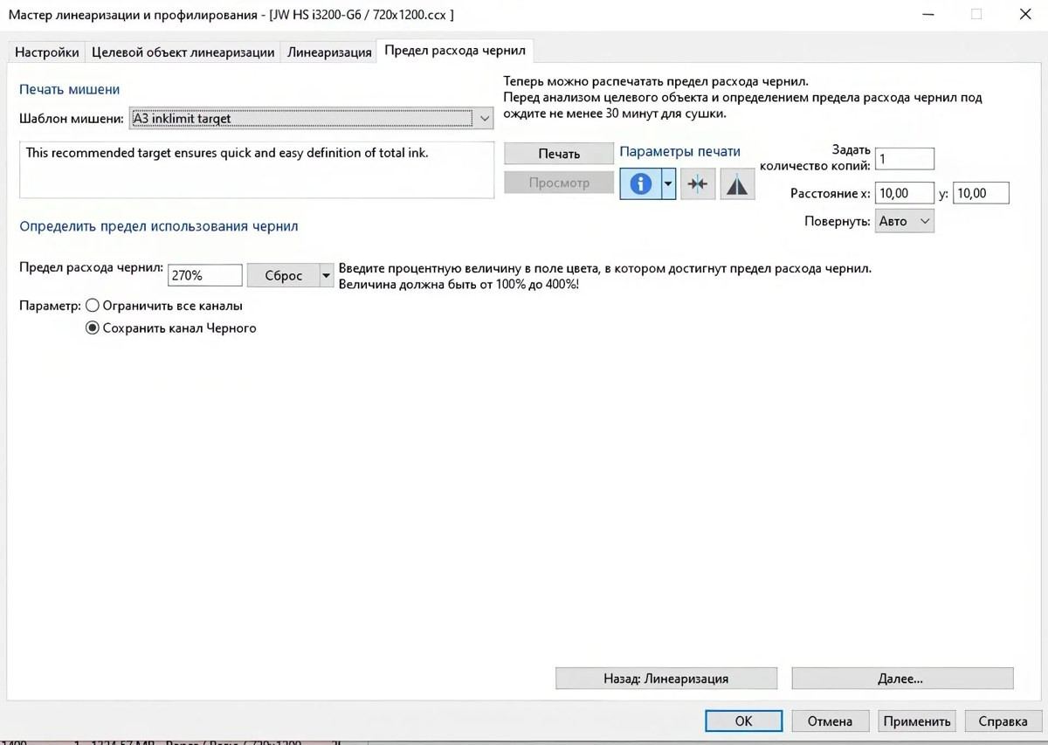Click the Далее... button

click(x=902, y=678)
